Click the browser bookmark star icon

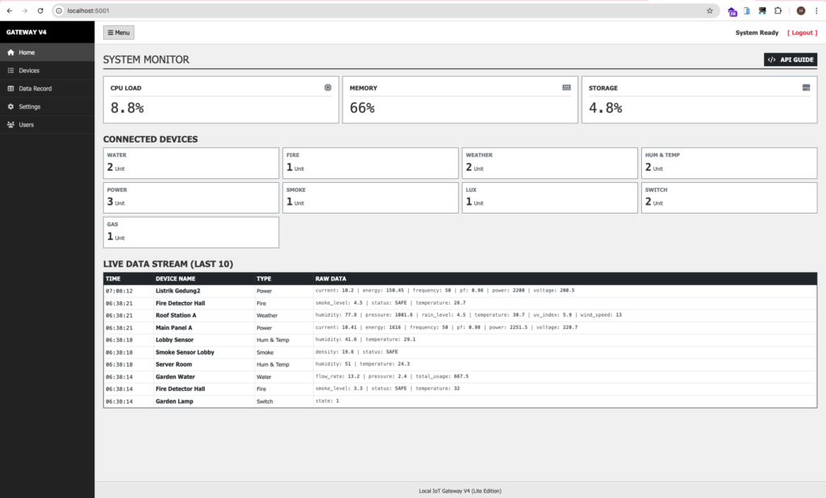point(710,10)
